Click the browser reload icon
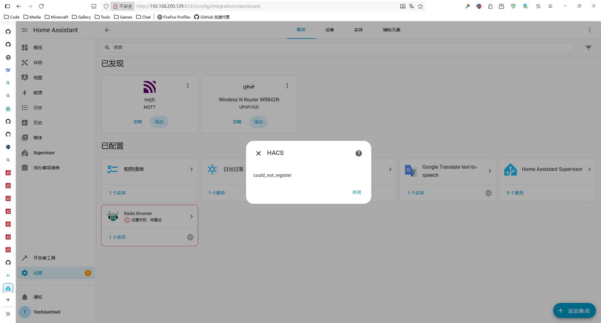The image size is (601, 323). coord(41,6)
